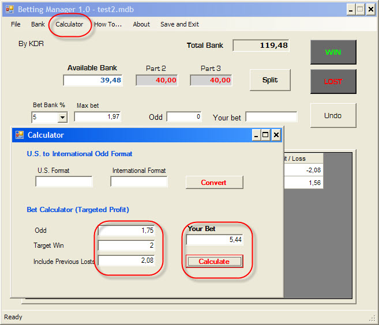Click the International Format input field

[139, 182]
